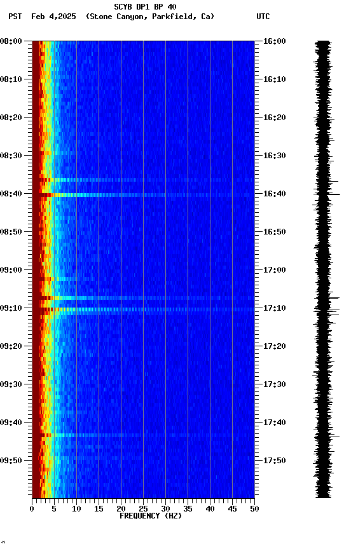The width and height of the screenshot is (351, 549).
Task: Click the 17:50 UTC time label
Action: click(274, 461)
